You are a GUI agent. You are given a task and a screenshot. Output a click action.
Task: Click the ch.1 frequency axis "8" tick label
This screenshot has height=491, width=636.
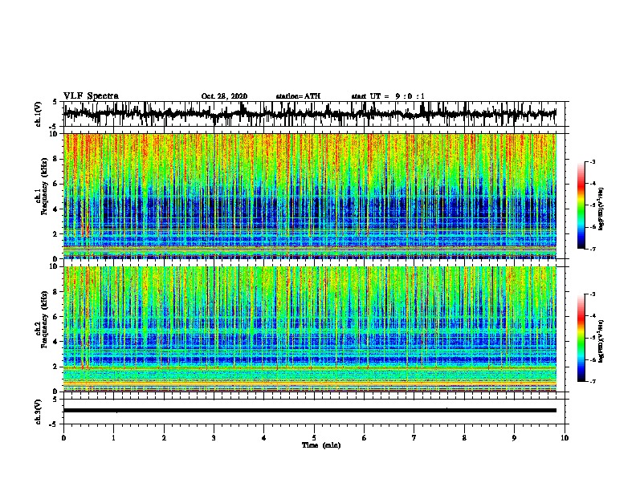(56, 159)
